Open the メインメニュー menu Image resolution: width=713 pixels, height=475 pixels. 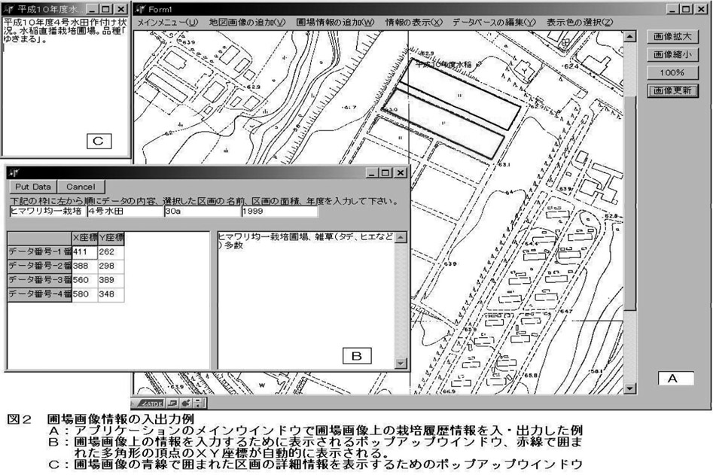coord(167,23)
